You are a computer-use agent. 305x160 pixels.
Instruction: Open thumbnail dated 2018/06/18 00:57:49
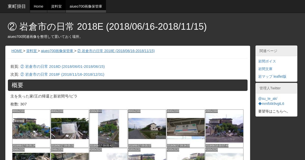point(224,129)
